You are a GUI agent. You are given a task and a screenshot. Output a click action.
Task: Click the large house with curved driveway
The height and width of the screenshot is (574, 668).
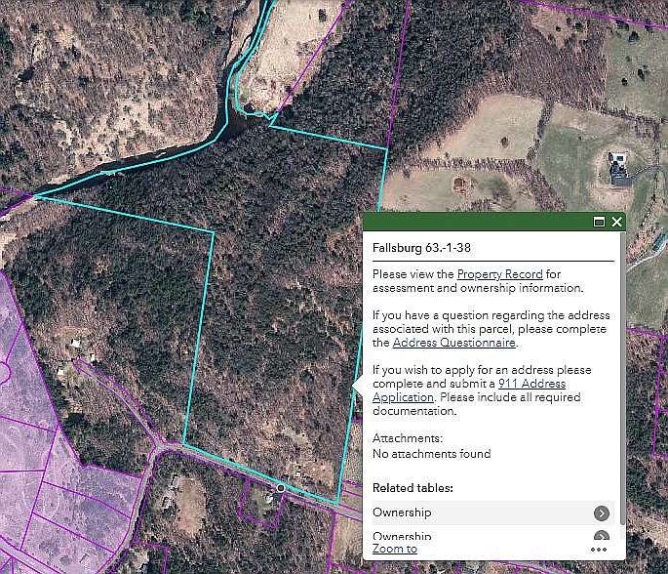click(619, 168)
